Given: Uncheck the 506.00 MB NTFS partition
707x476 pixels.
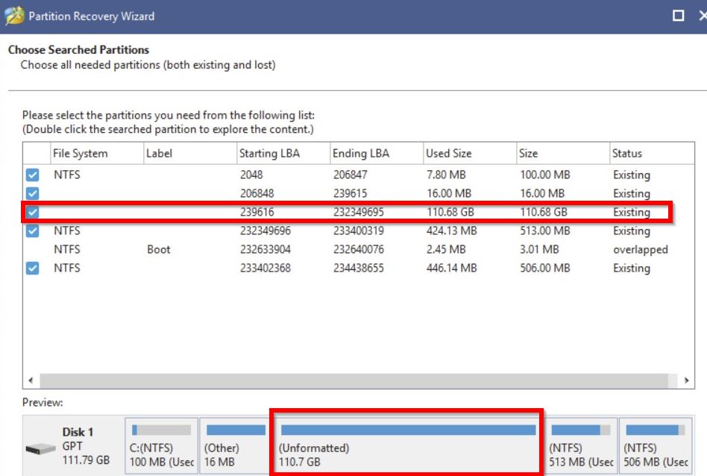Looking at the screenshot, I should pos(33,268).
